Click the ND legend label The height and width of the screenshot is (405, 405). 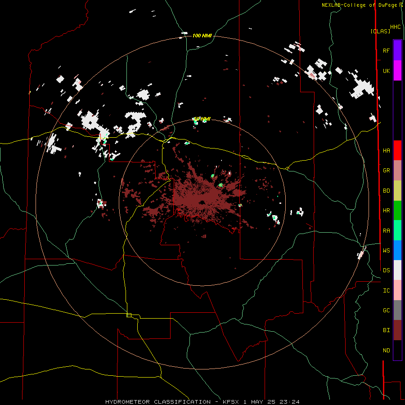[x=386, y=351]
